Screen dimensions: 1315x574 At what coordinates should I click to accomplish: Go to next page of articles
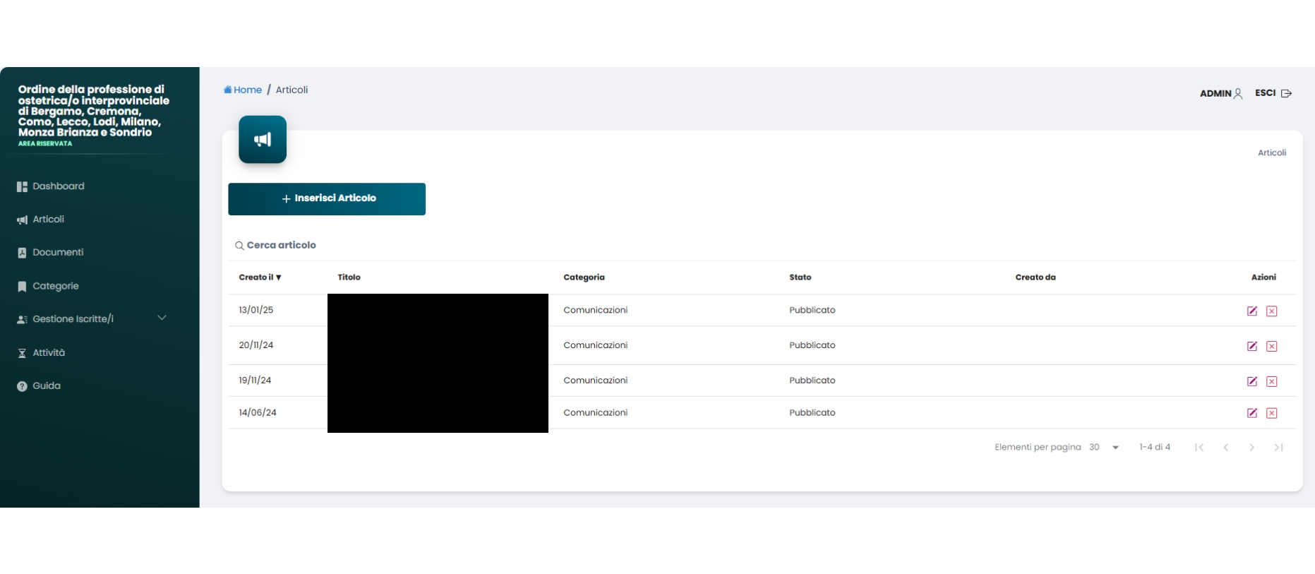click(1251, 448)
